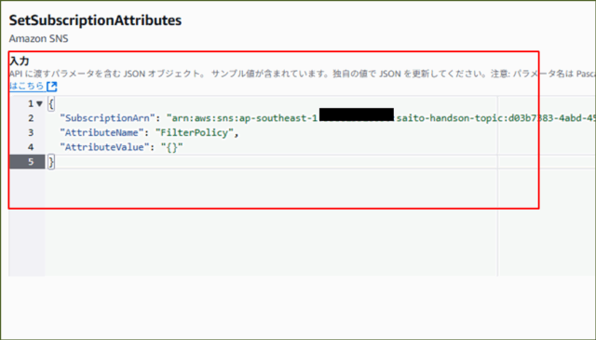
Task: Click the opening brace on line 1
Action: coord(51,103)
